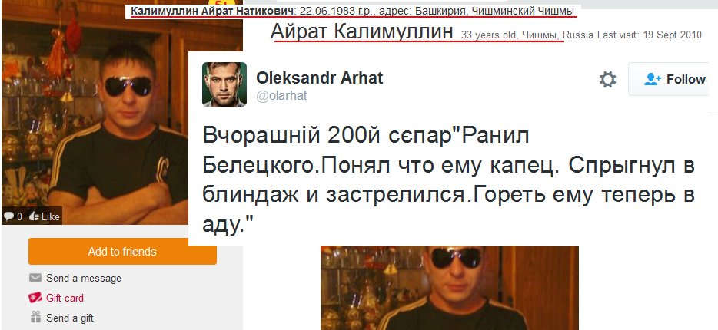Click the @olarhat handle

tap(281, 96)
